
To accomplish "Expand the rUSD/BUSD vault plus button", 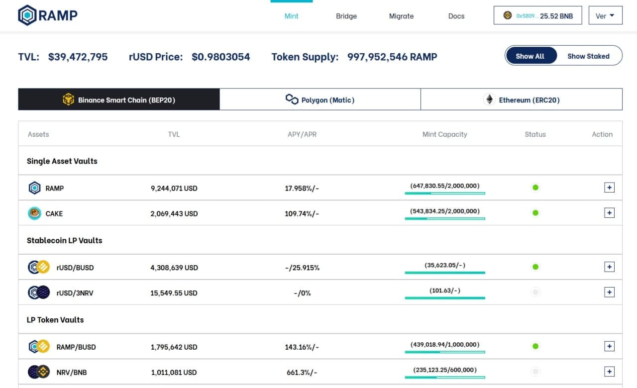I will (609, 267).
